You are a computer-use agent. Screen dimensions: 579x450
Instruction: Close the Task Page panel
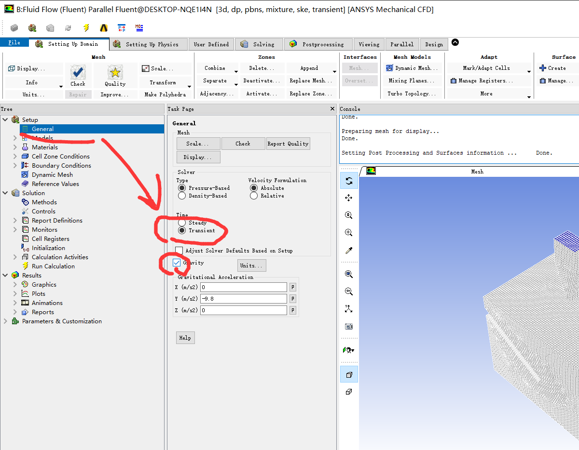point(332,109)
